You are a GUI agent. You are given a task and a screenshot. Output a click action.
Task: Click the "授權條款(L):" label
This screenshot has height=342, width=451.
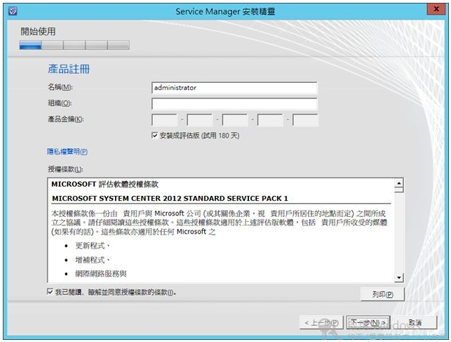pos(65,169)
